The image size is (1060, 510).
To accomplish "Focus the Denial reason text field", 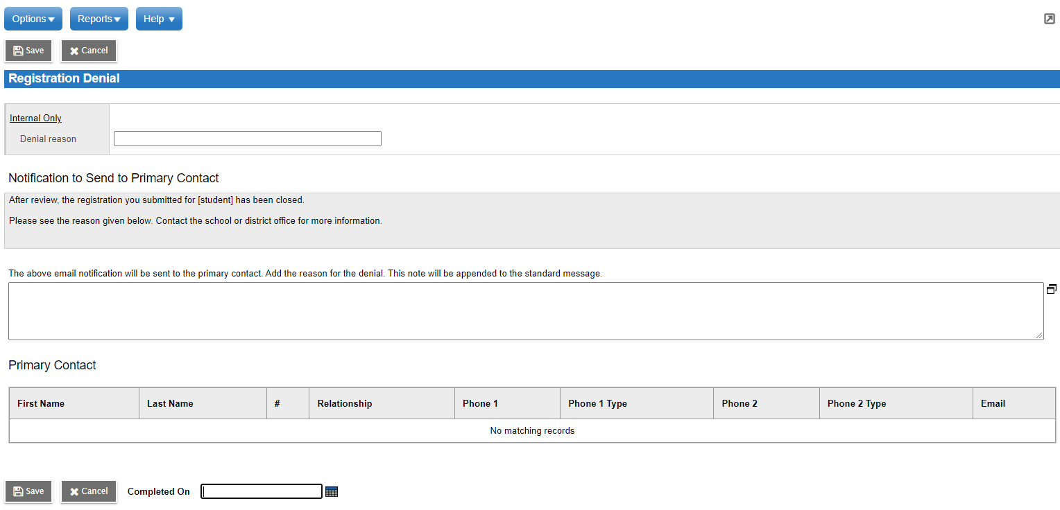I will click(x=247, y=139).
